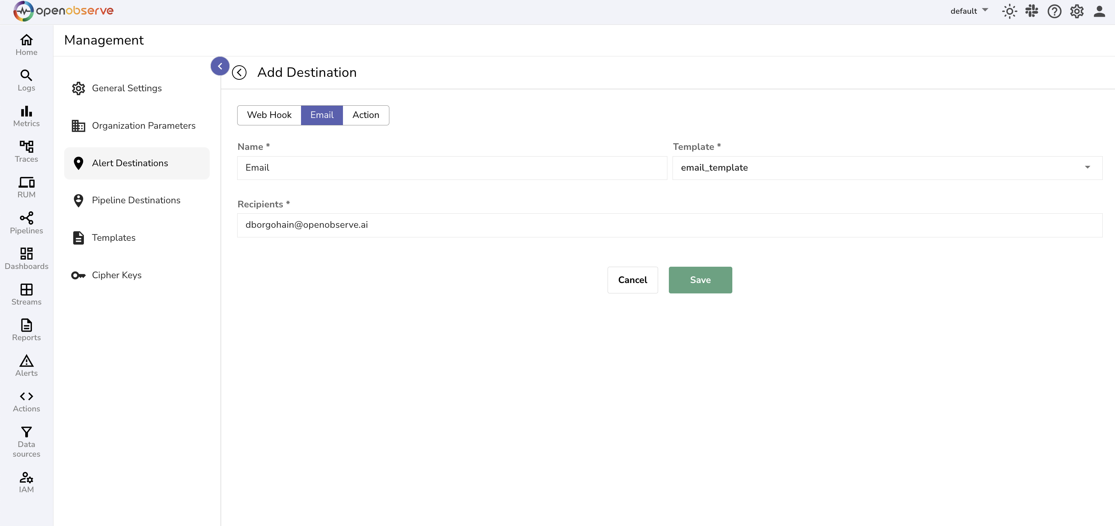Click the Alerts triangle icon
This screenshot has height=526, width=1115.
pyautogui.click(x=26, y=361)
